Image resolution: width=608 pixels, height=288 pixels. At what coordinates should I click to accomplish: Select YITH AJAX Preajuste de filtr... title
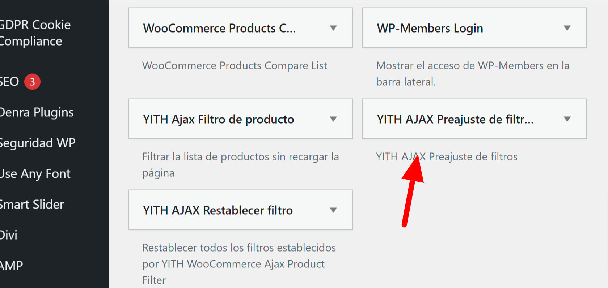point(455,119)
